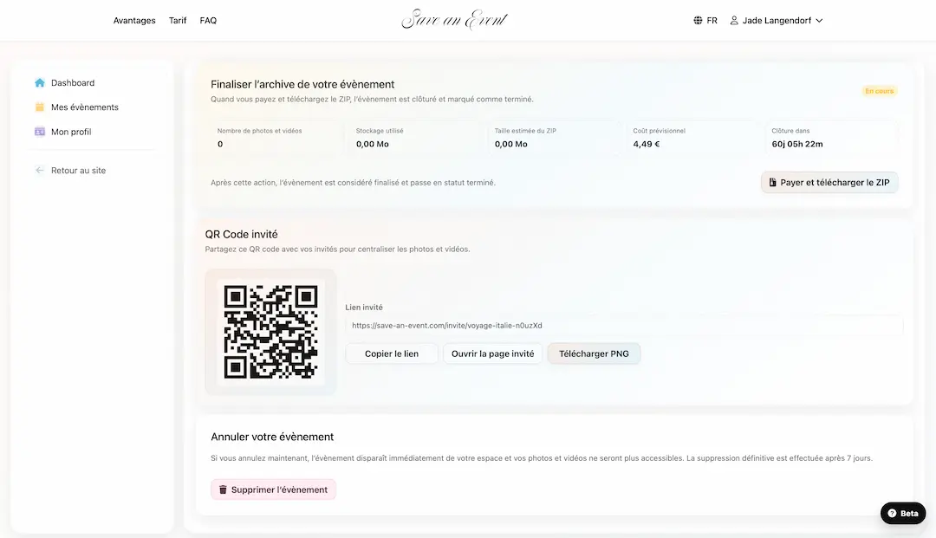The height and width of the screenshot is (538, 936).
Task: Download the QR code as PNG
Action: (x=594, y=353)
